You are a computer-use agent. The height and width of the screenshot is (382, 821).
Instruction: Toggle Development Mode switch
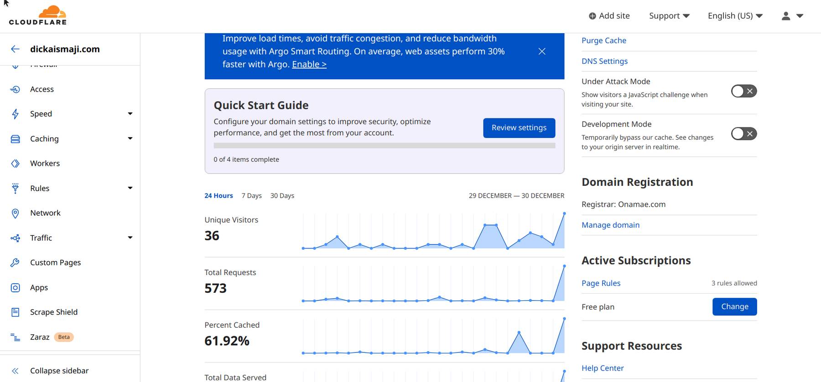pos(744,134)
